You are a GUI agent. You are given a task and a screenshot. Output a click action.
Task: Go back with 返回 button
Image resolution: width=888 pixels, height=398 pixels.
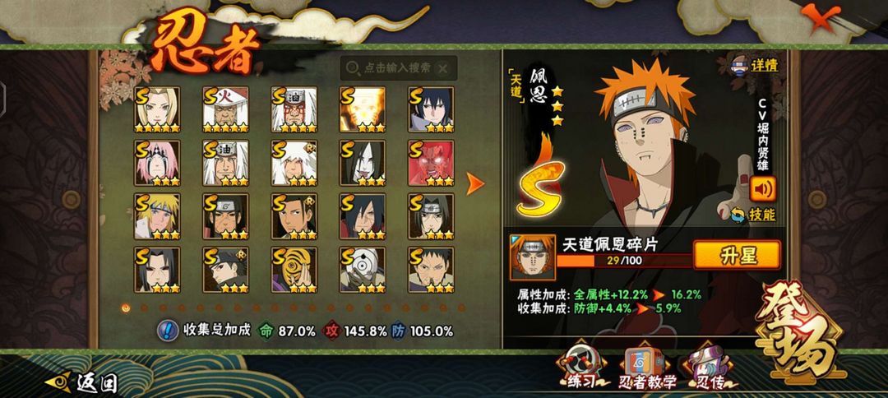click(x=81, y=383)
